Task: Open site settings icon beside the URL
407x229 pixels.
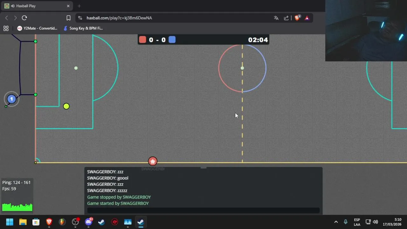Action: pos(80,18)
